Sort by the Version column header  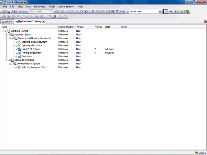click(85, 27)
